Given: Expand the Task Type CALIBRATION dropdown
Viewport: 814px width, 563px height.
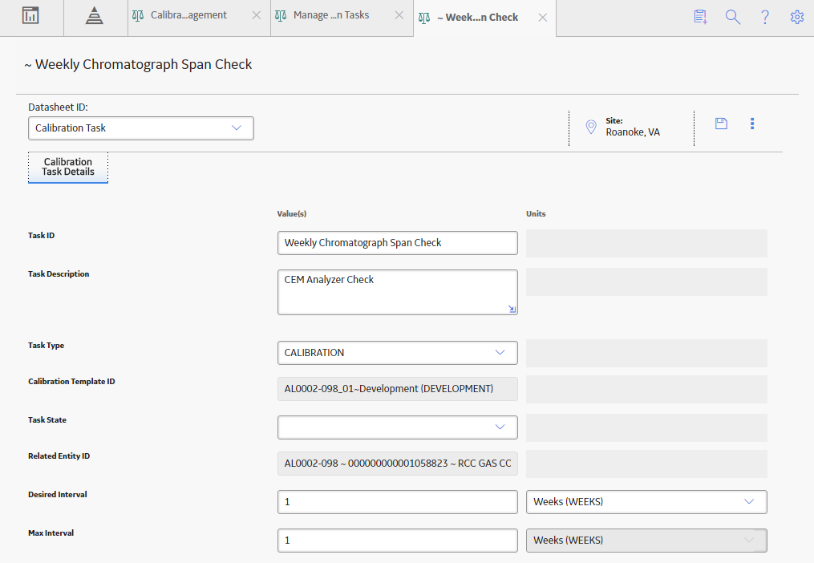Looking at the screenshot, I should [398, 353].
